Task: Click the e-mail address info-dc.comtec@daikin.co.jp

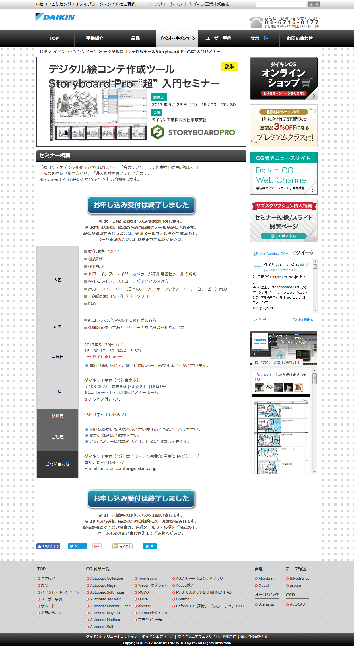Action: coord(129,469)
